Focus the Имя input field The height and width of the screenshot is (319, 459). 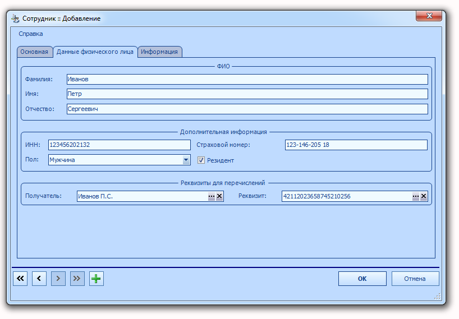pyautogui.click(x=247, y=94)
